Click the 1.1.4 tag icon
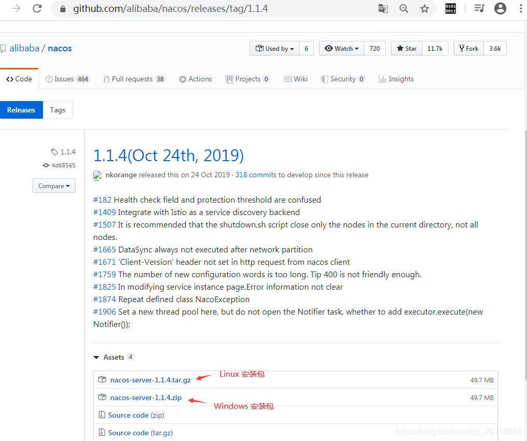The width and height of the screenshot is (527, 441). [54, 152]
